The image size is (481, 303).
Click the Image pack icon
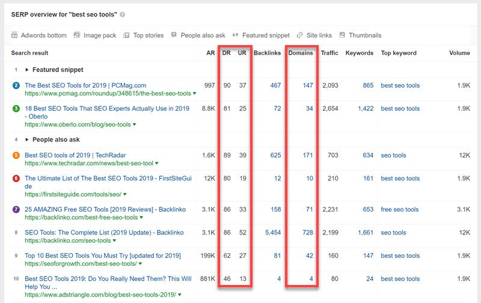(77, 35)
